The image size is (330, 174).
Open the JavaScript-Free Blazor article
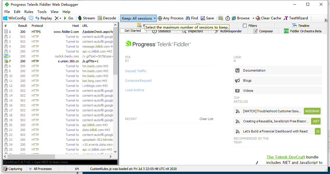[x=277, y=121]
